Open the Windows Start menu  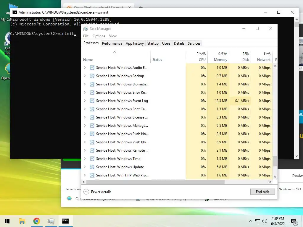[7, 221]
